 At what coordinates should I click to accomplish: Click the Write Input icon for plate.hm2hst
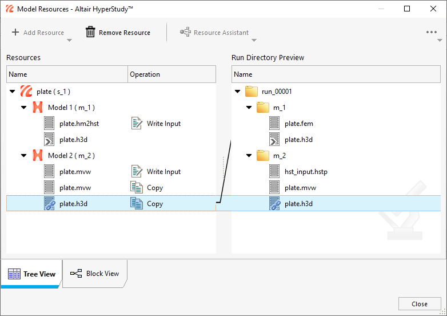(x=136, y=124)
